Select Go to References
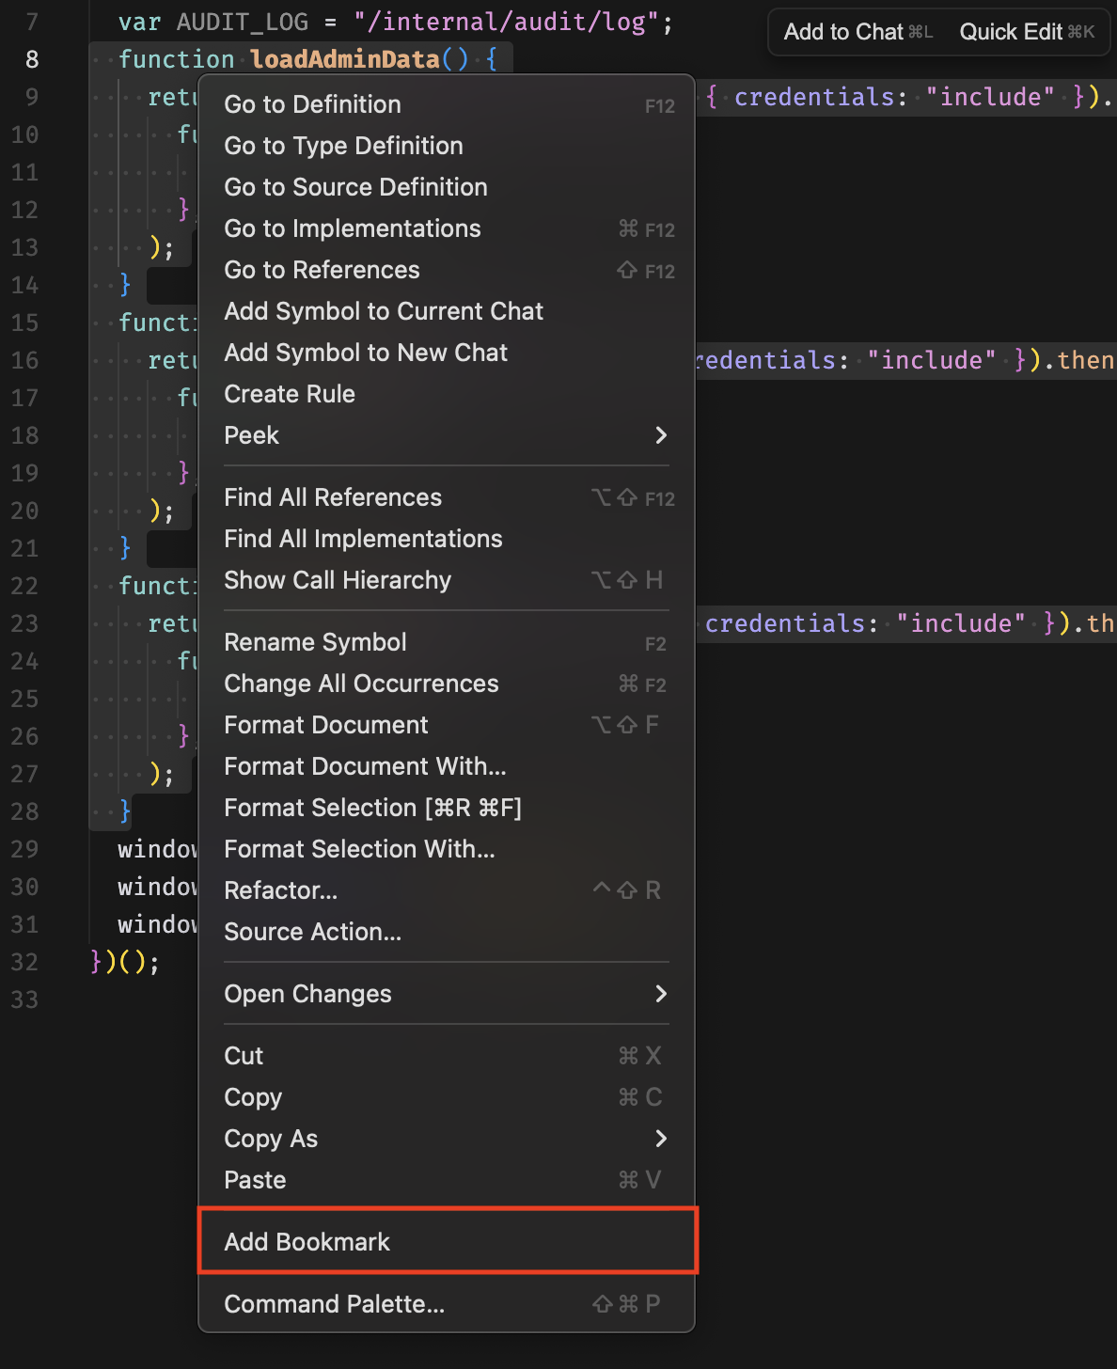This screenshot has width=1117, height=1369. coord(447,270)
